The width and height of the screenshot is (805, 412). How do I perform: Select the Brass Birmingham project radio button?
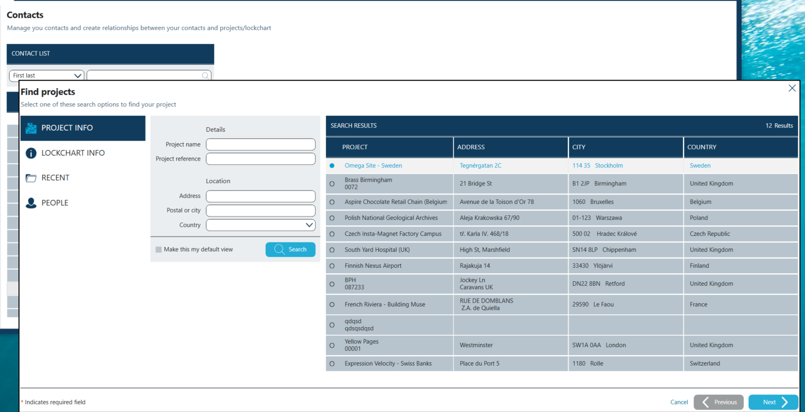click(x=332, y=184)
